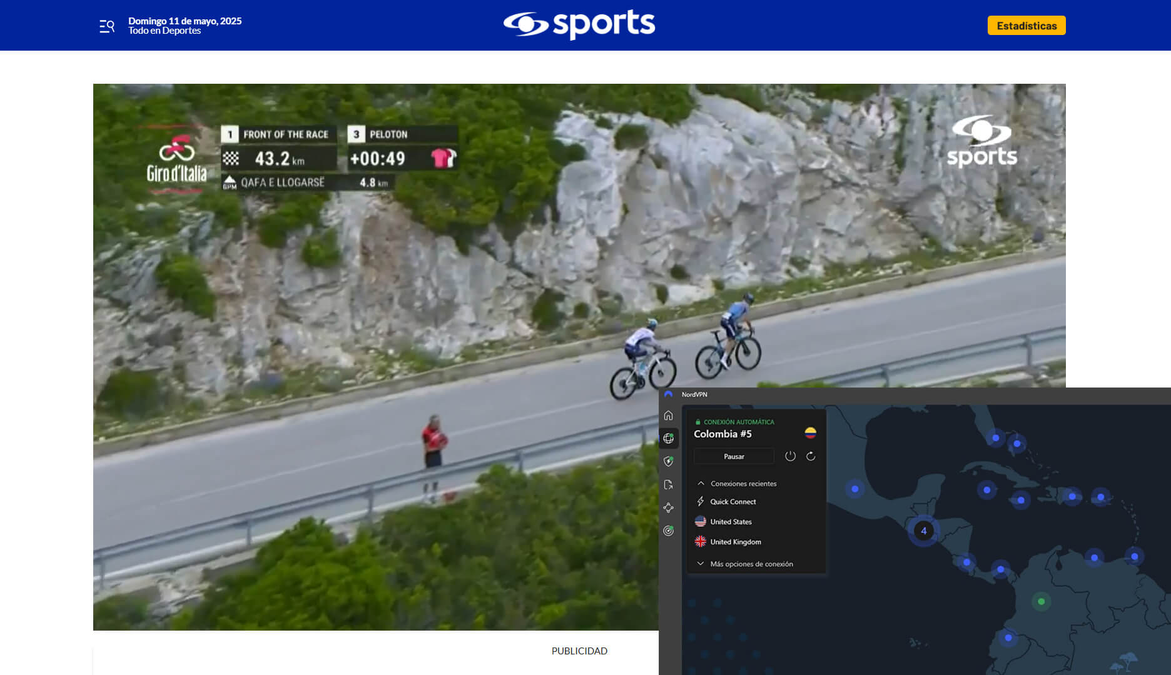
Task: Click the QAFA E LLOGARSË climb label
Action: click(x=283, y=182)
